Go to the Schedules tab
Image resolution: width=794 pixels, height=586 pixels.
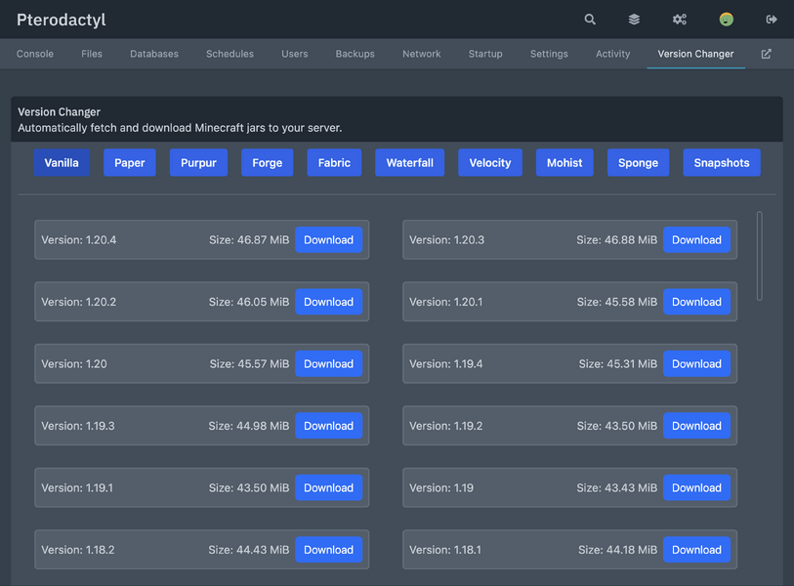tap(230, 54)
